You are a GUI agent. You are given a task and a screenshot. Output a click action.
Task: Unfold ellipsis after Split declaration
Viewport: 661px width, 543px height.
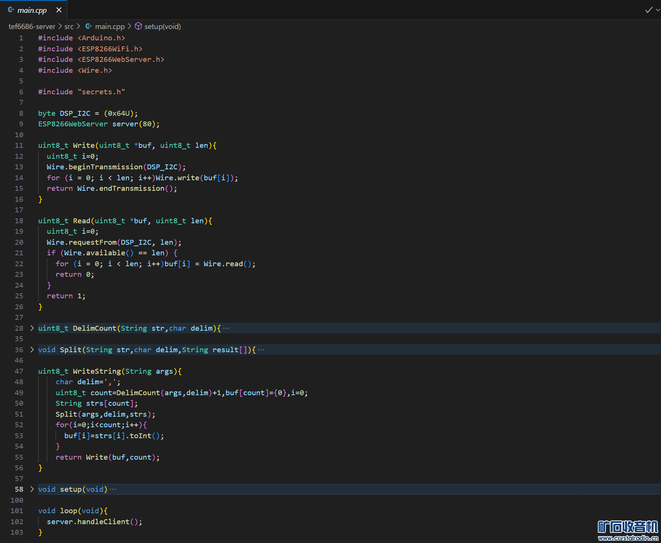(261, 350)
